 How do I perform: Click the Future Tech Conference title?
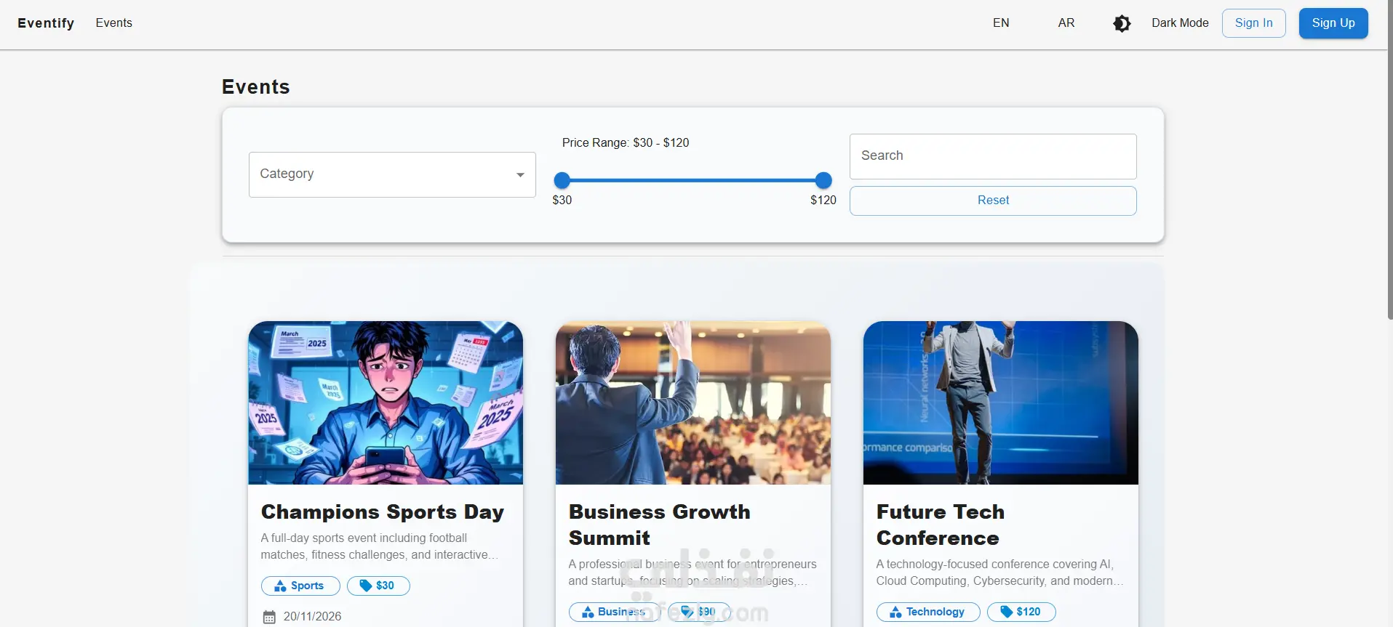(941, 525)
